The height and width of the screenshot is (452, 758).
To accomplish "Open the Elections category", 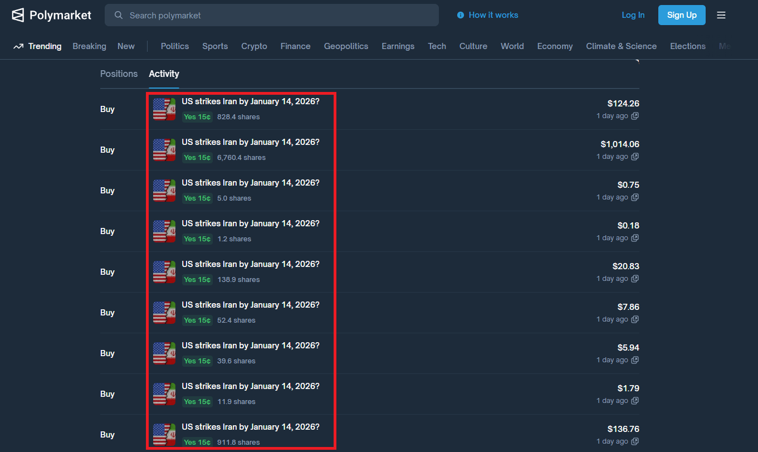I will pos(687,46).
